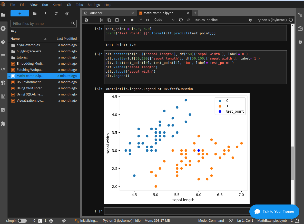Viewport: 304px width, 224px height.
Task: Close the Launcher tab
Action: 133,13
